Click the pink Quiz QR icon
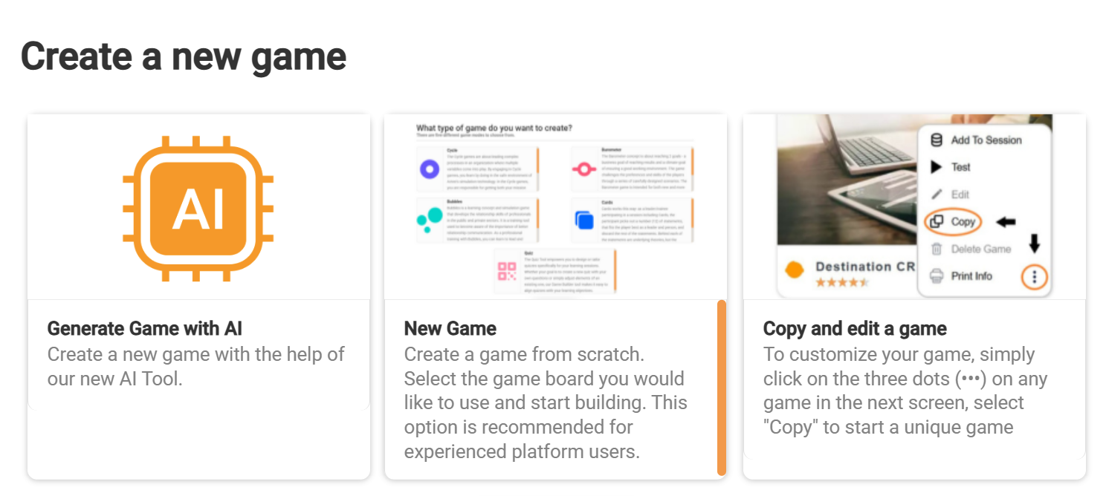Screen dimensions: 1106x496 point(507,271)
